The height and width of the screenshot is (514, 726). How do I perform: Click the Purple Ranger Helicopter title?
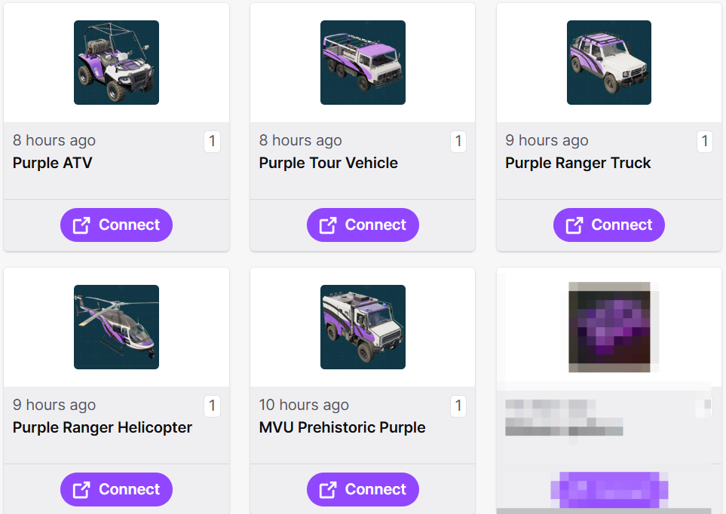coord(103,427)
